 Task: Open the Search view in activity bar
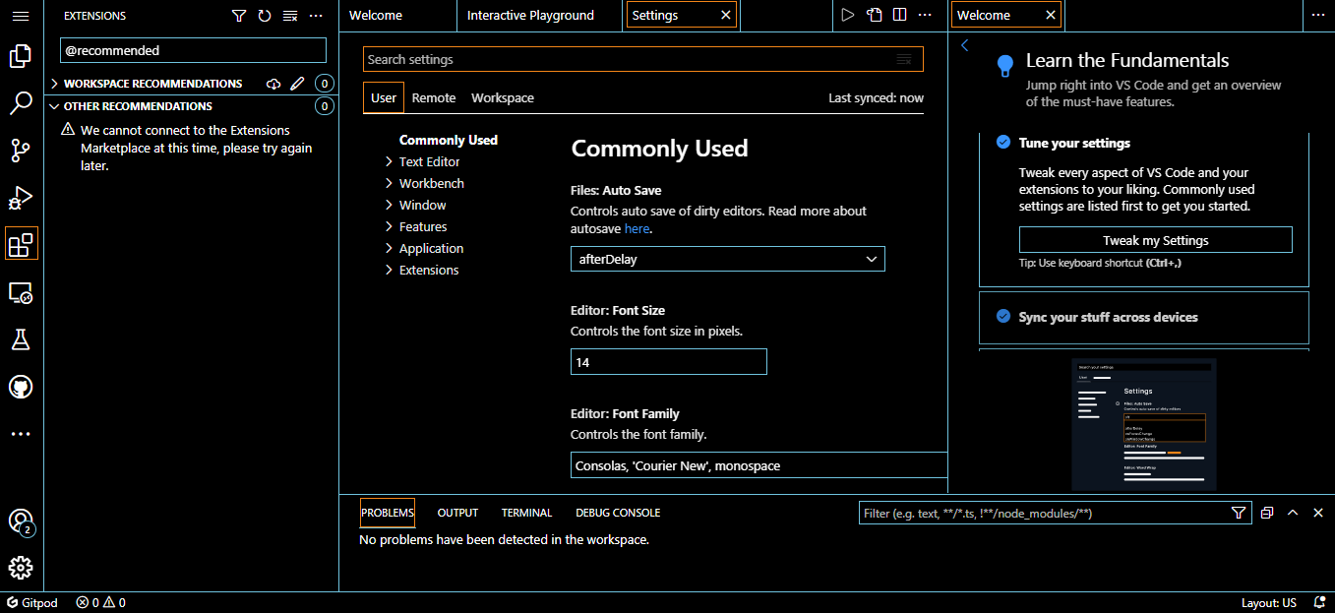tap(21, 102)
